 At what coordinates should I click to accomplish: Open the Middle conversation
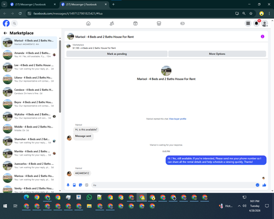pos(29,129)
